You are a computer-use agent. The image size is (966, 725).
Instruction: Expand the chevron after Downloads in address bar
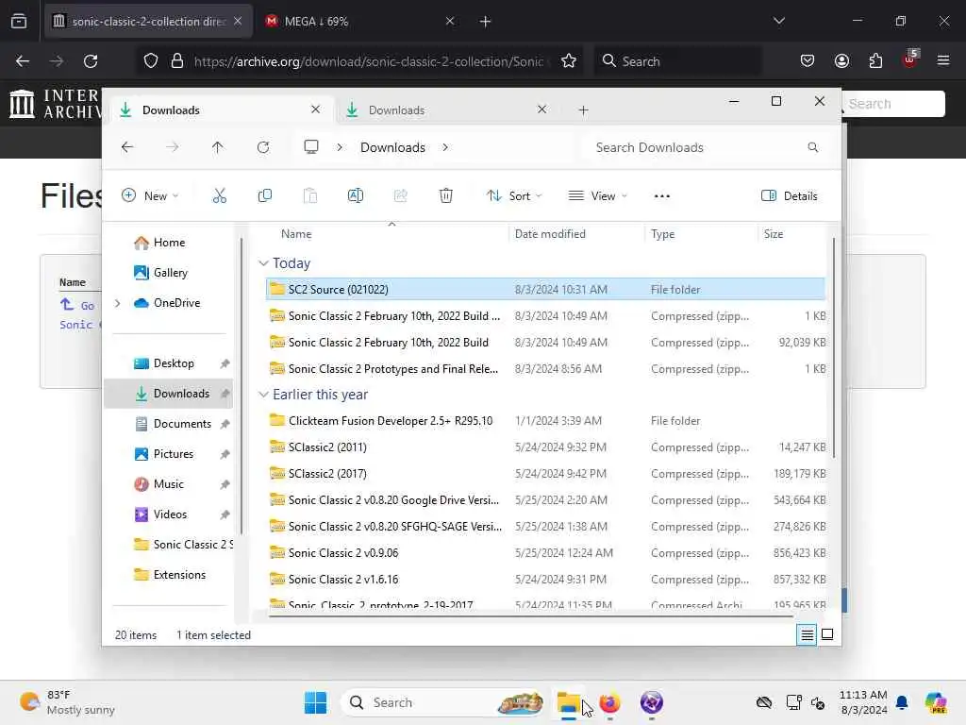click(445, 147)
